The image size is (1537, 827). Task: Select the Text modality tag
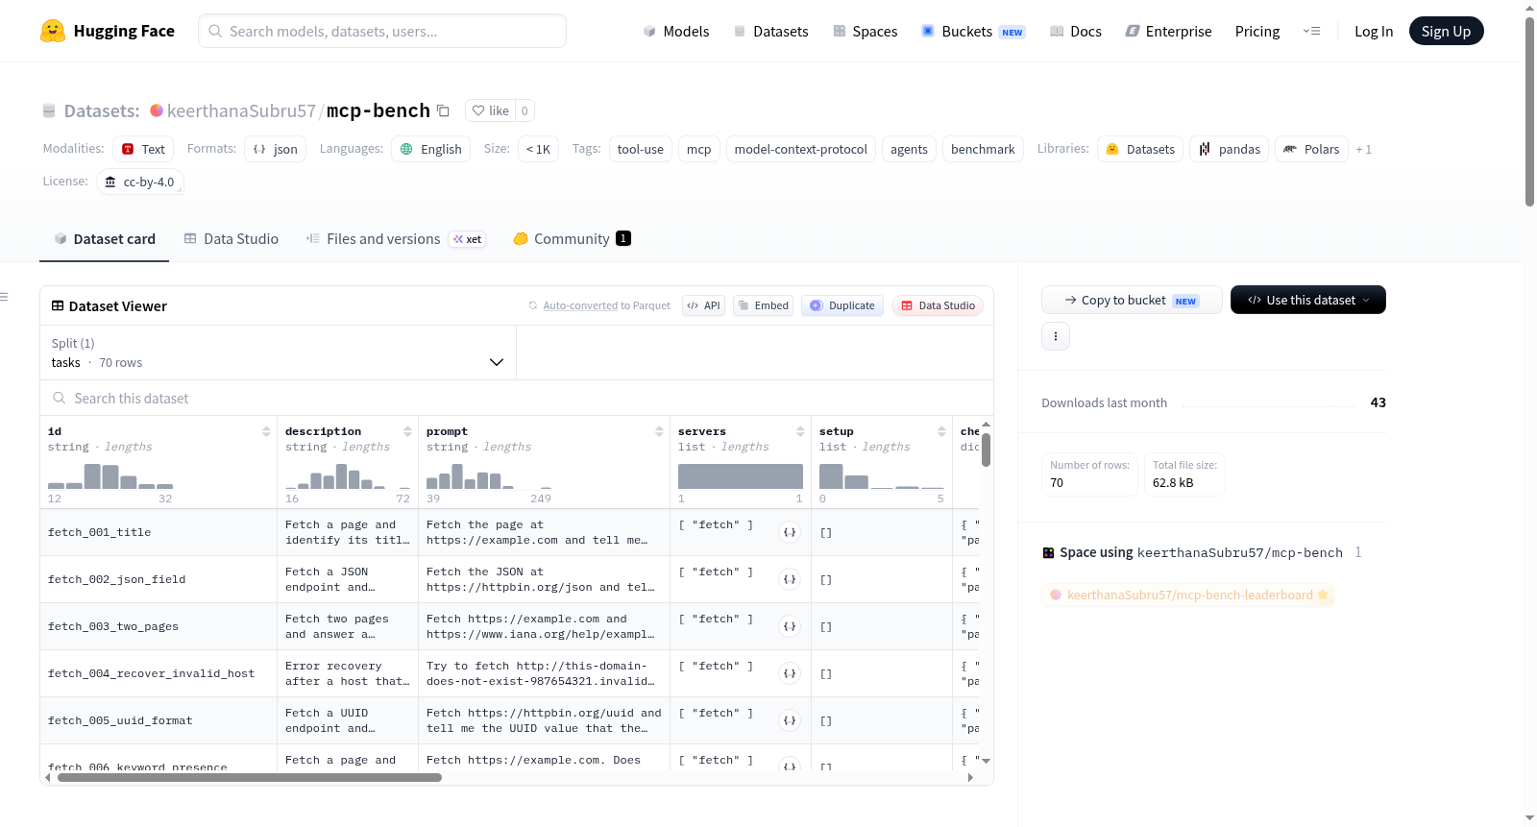pos(143,149)
